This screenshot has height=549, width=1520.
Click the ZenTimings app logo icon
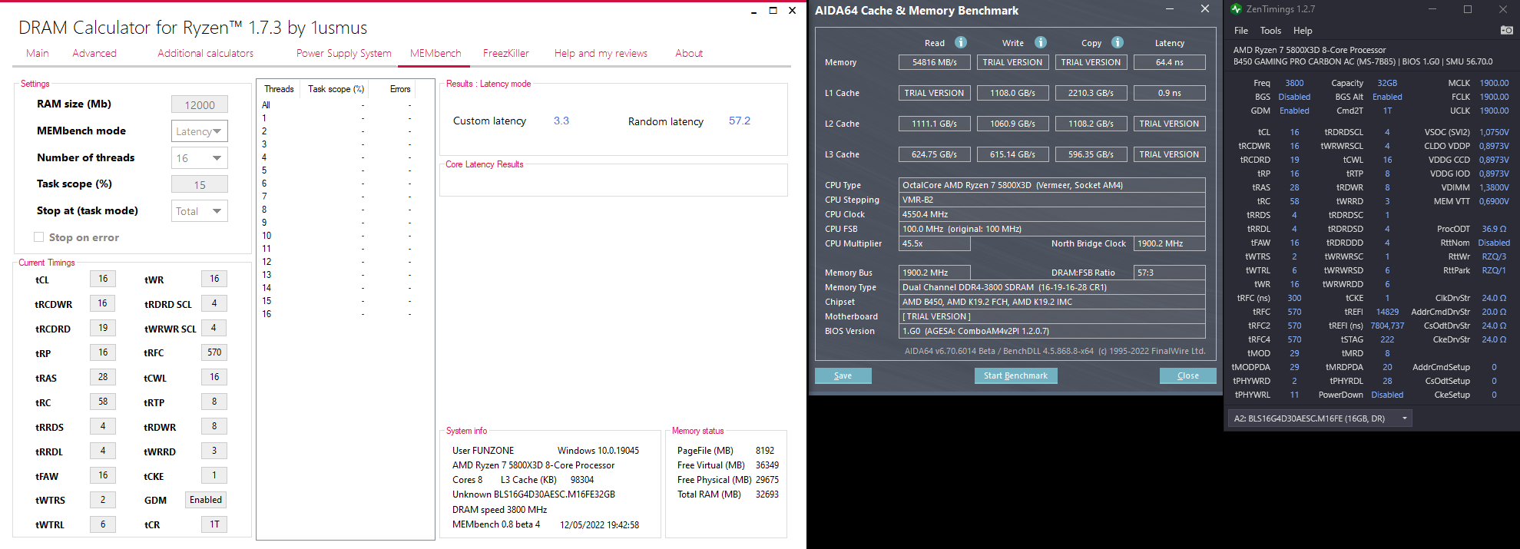(x=1236, y=9)
